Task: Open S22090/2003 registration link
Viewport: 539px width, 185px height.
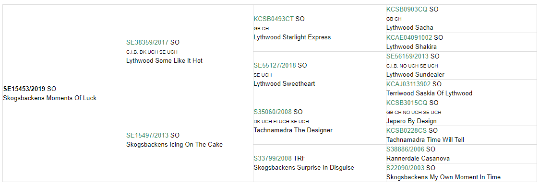Action: (405, 168)
